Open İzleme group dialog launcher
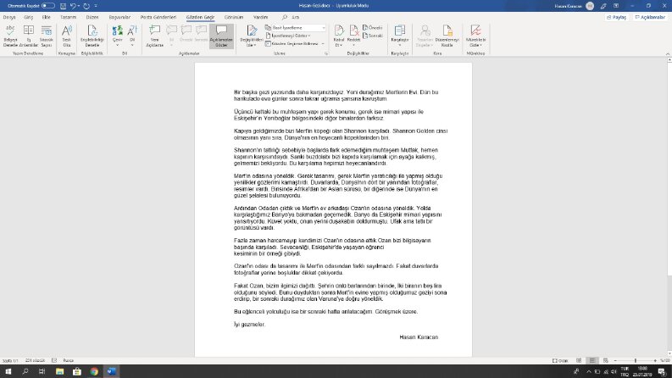This screenshot has width=672, height=378. pos(326,53)
